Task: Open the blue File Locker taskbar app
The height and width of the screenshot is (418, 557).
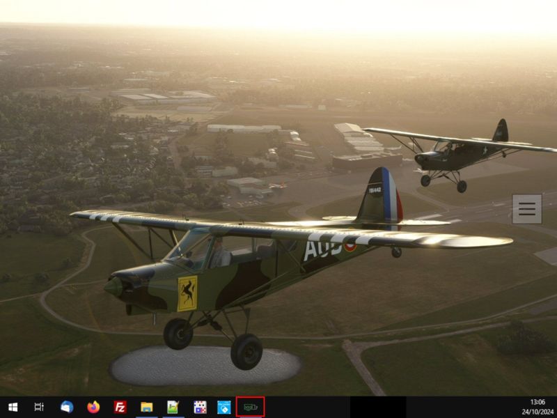Action: (224, 407)
